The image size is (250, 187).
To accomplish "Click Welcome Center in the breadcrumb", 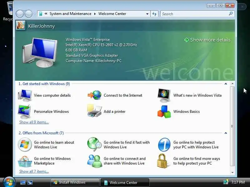I will click(x=112, y=14).
